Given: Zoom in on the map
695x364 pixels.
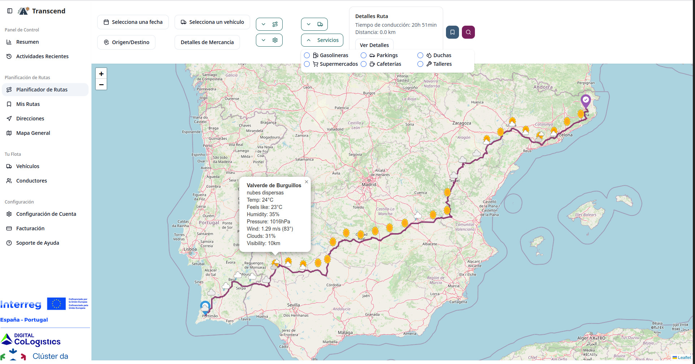Looking at the screenshot, I should coord(101,74).
